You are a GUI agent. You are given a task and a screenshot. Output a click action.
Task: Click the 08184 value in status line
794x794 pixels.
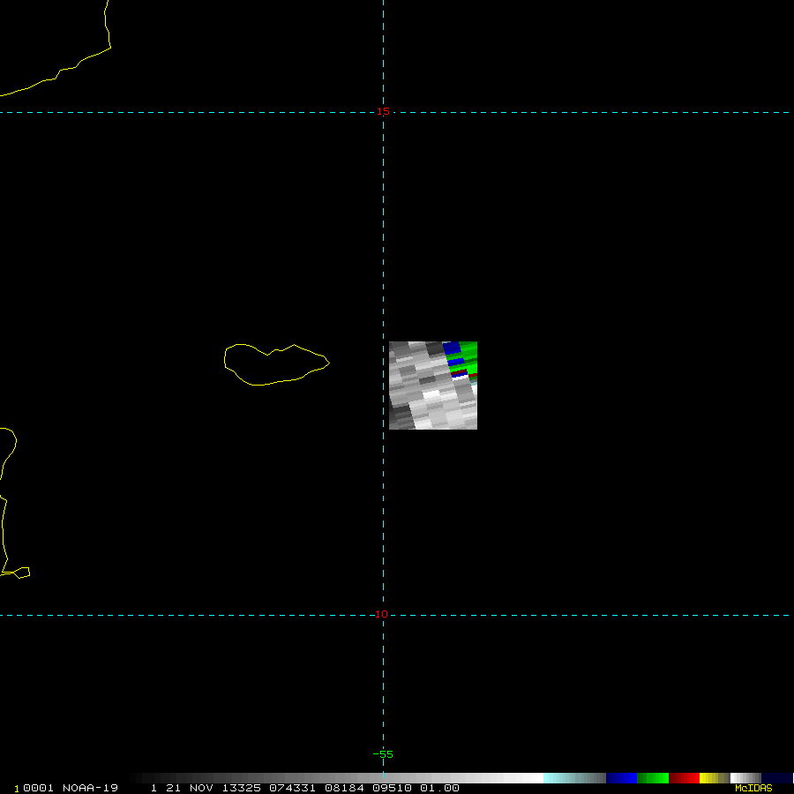344,788
